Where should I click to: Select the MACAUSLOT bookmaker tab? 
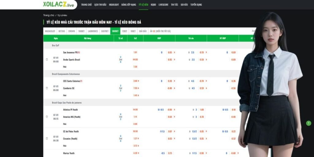(50, 31)
